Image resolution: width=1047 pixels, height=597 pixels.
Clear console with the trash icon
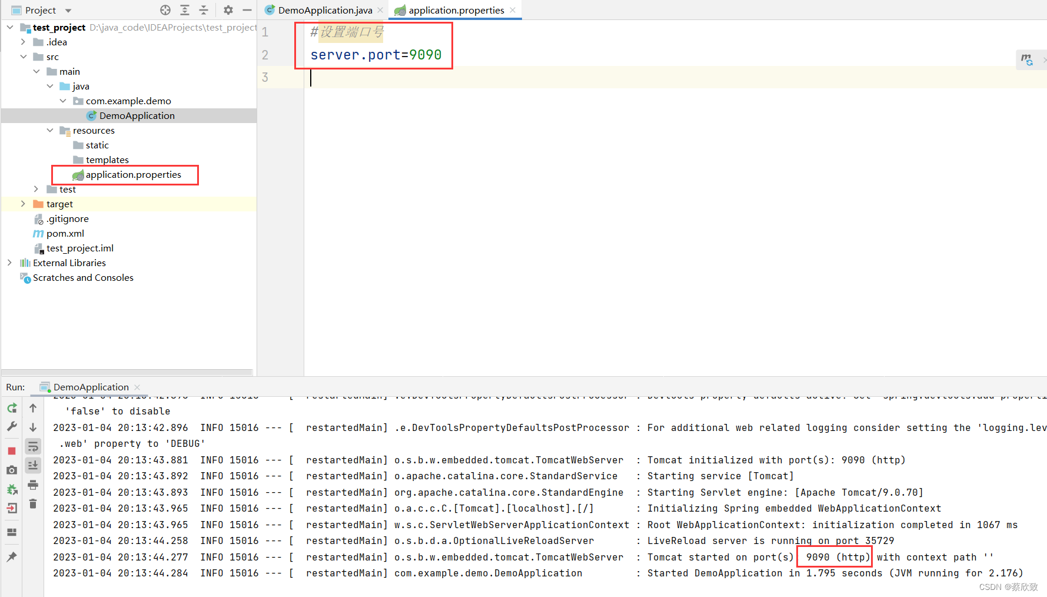pyautogui.click(x=33, y=504)
